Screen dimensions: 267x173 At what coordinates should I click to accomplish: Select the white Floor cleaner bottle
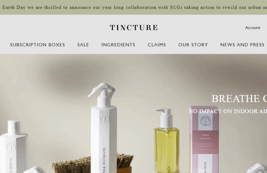click(x=14, y=146)
